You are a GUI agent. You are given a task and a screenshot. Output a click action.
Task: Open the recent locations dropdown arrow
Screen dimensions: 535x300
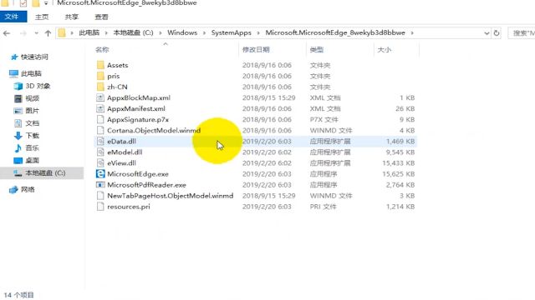click(x=36, y=33)
